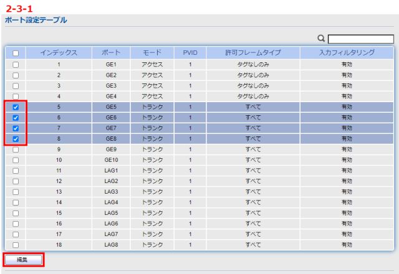Select the LAG8 port cell
Image resolution: width=399 pixels, height=274 pixels.
coord(111,245)
